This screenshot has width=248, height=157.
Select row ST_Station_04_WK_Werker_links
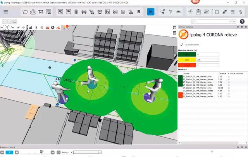click(213, 93)
